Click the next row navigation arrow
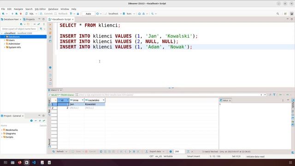 [x=130, y=152]
